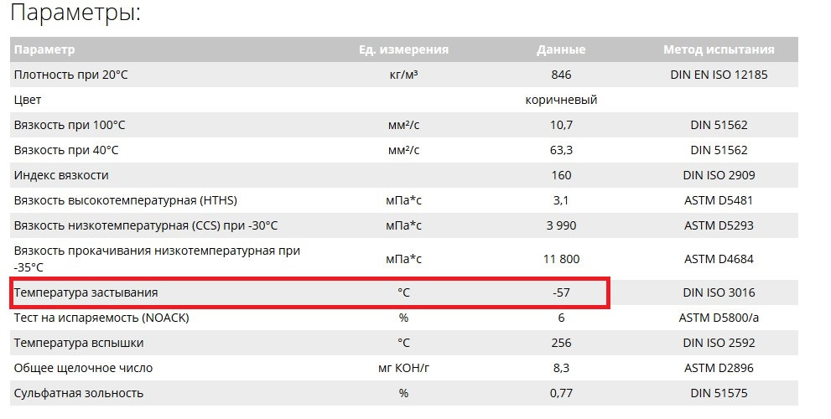
Task: Click the pour point value -57
Action: tap(561, 292)
